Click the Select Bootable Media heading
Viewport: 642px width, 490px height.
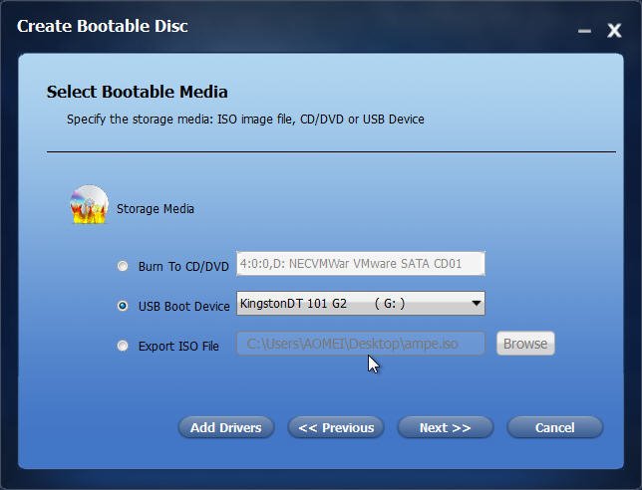click(x=138, y=92)
